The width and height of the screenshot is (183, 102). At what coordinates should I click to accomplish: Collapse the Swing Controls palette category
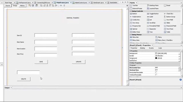(131, 11)
